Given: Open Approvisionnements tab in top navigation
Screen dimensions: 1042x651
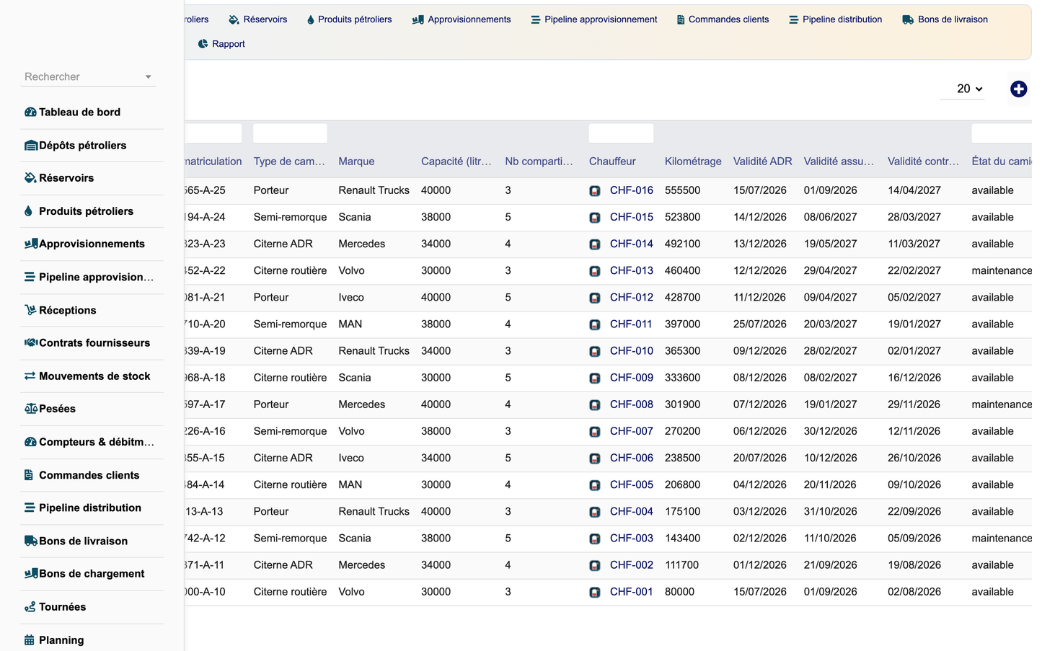Looking at the screenshot, I should pos(462,19).
